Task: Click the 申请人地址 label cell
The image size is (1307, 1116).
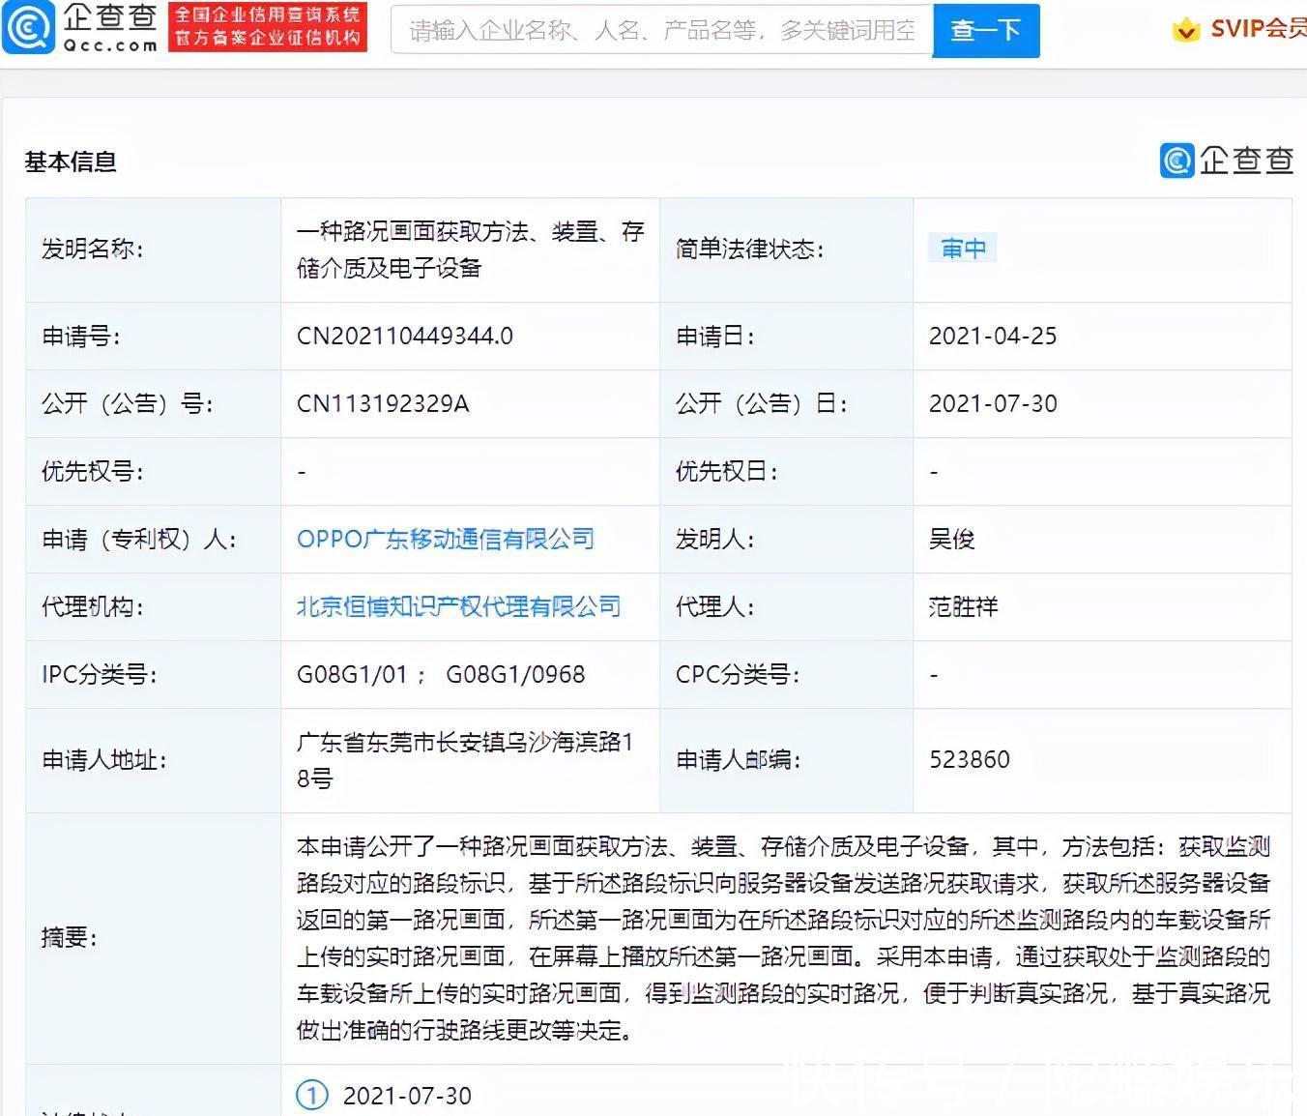Action: click(154, 760)
